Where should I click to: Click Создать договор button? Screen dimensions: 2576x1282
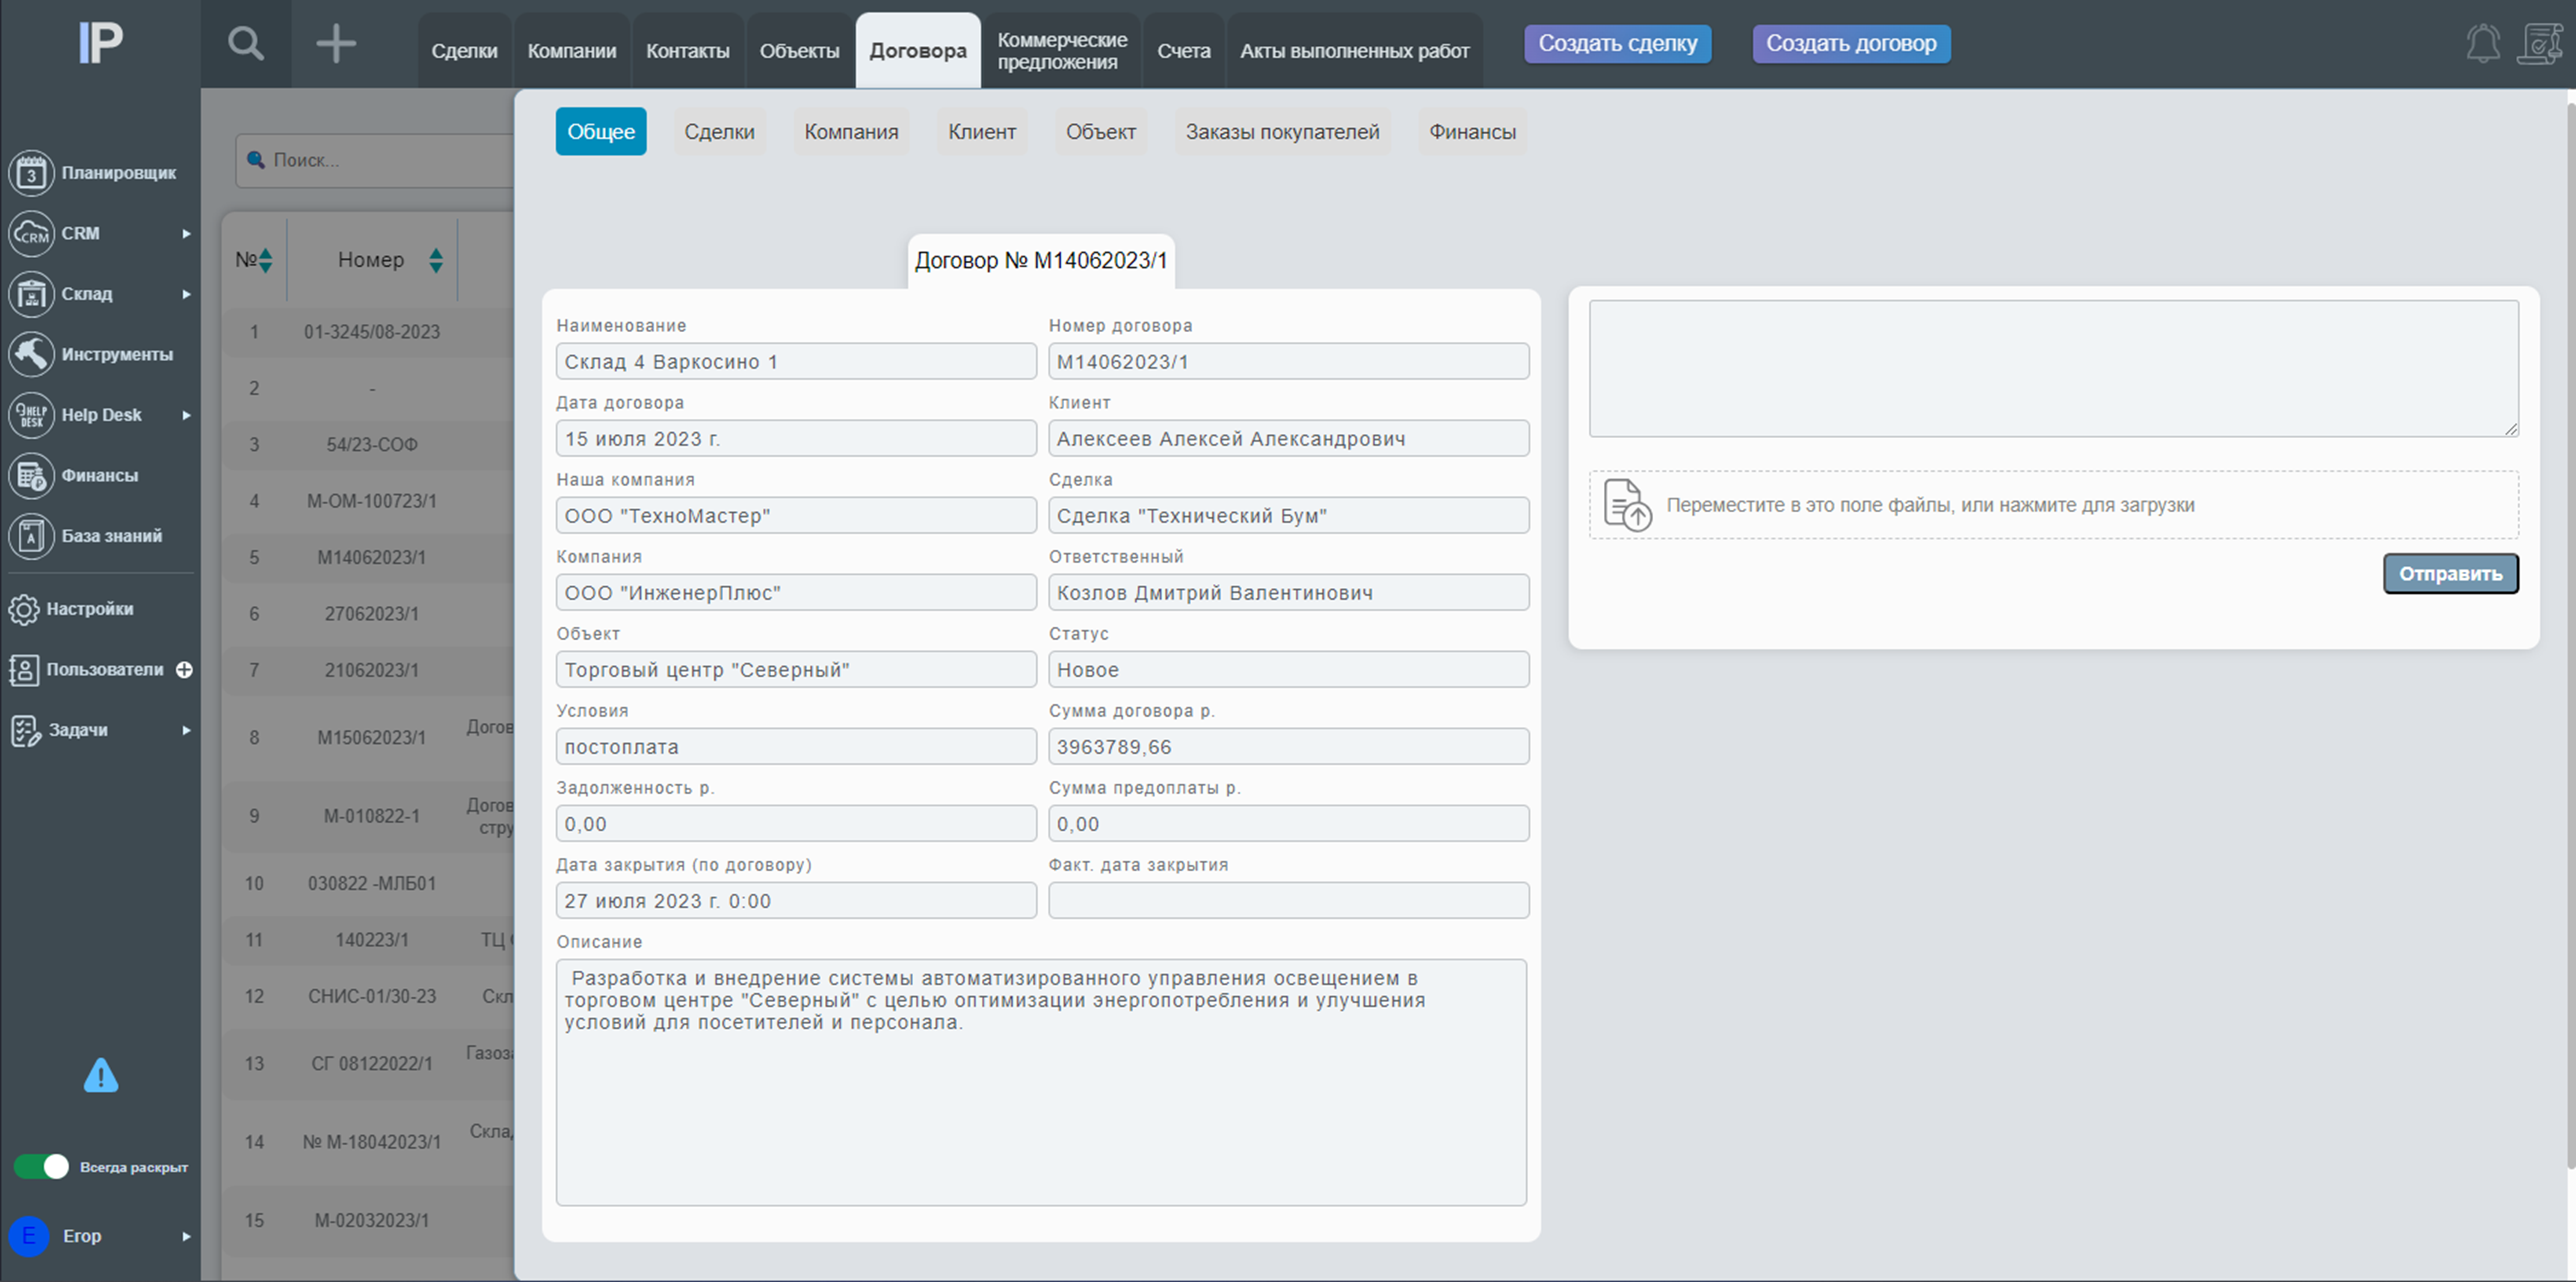(1851, 43)
